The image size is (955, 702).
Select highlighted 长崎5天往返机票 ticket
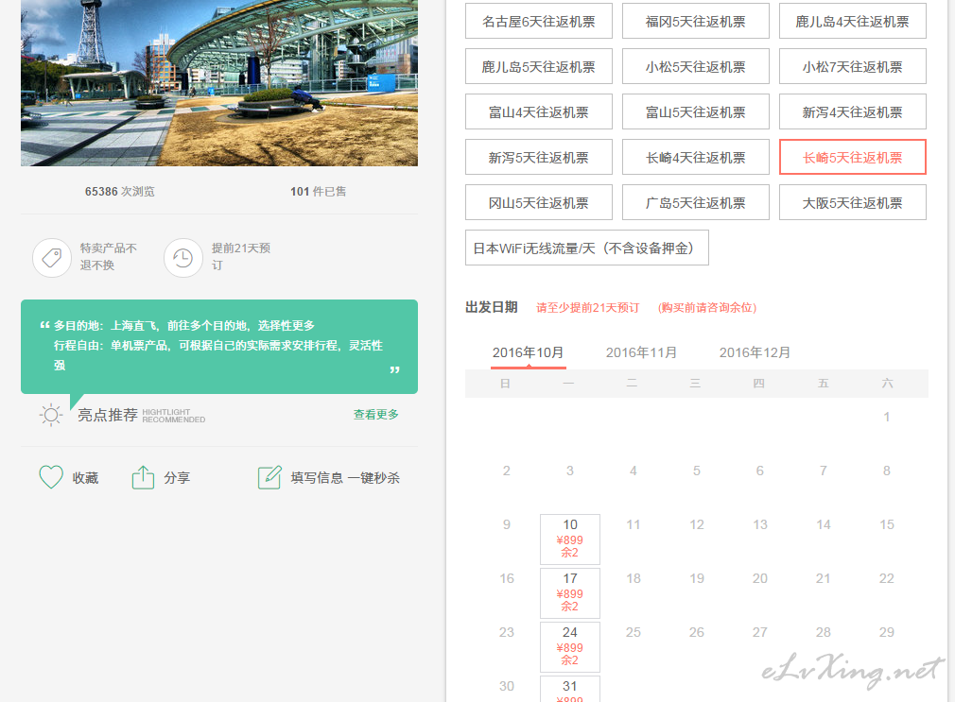coord(853,158)
